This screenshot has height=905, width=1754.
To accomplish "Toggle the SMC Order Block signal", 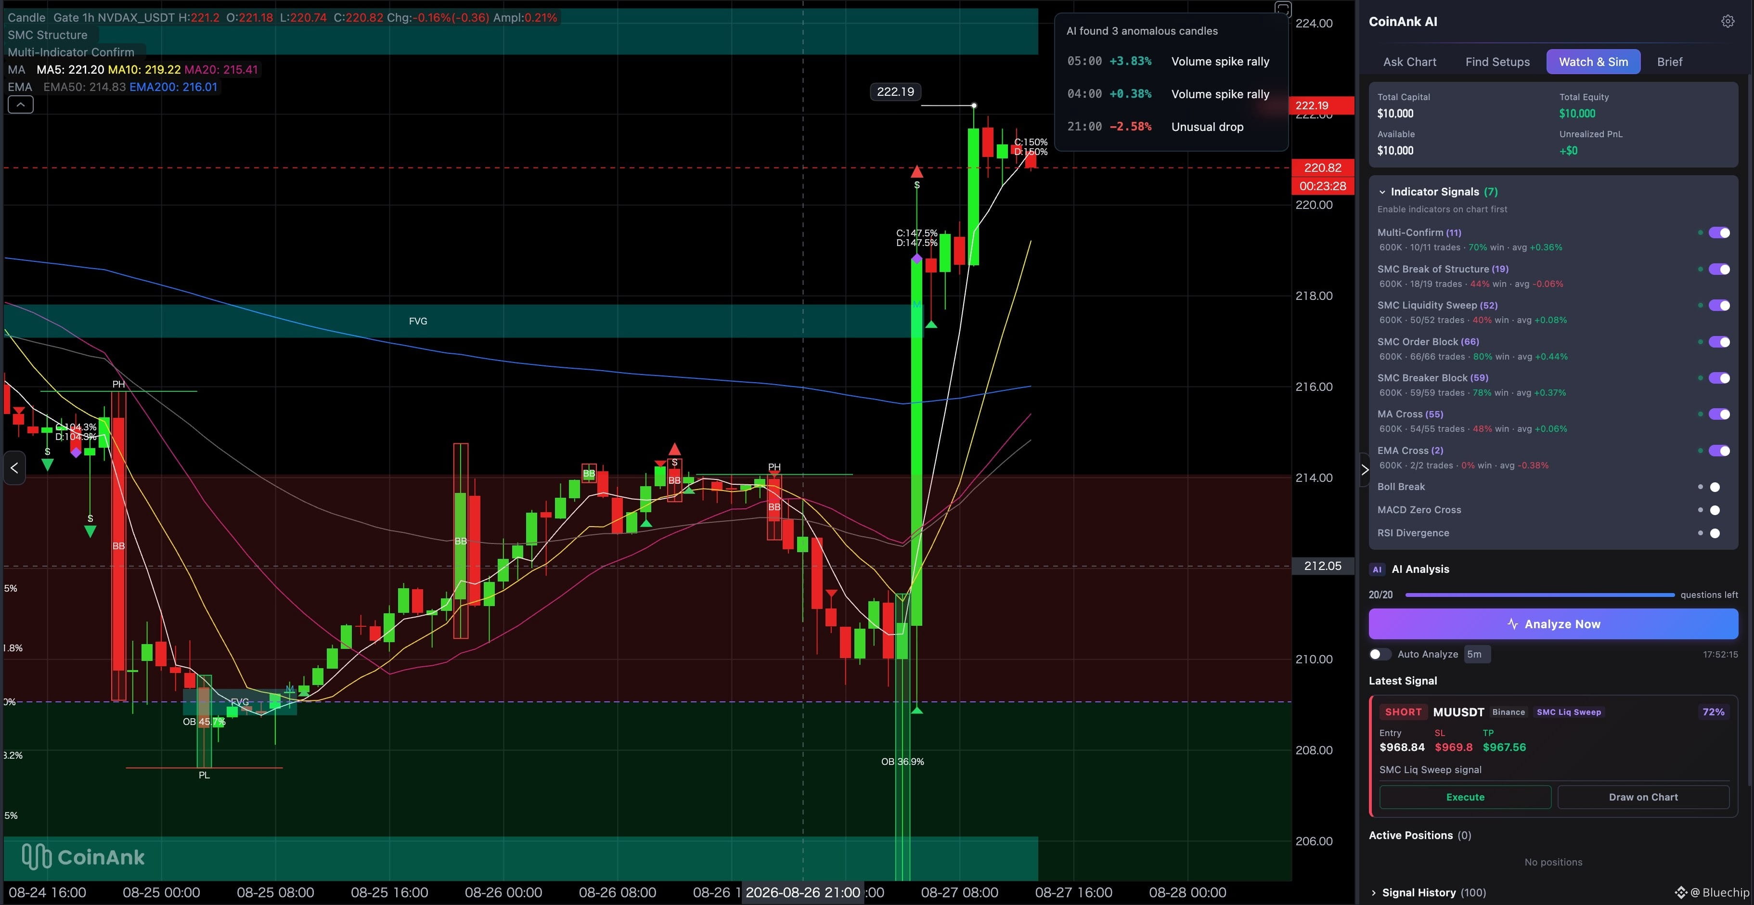I will [x=1719, y=342].
